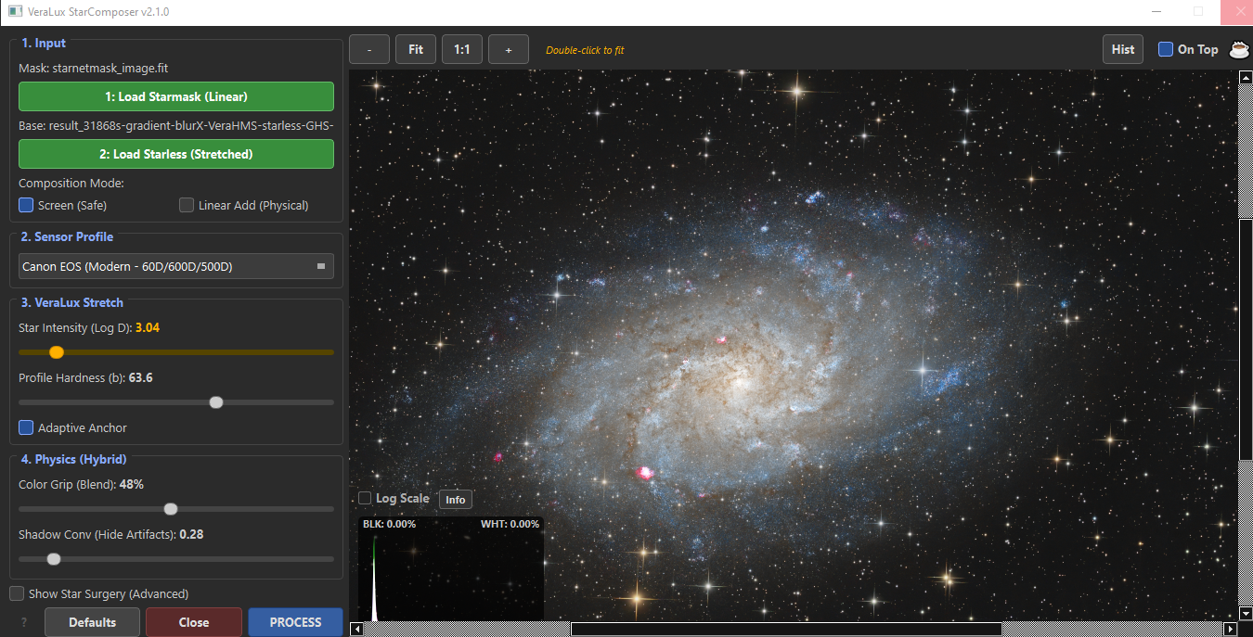Click the horizontal scrollbar right arrow

(x=1232, y=630)
